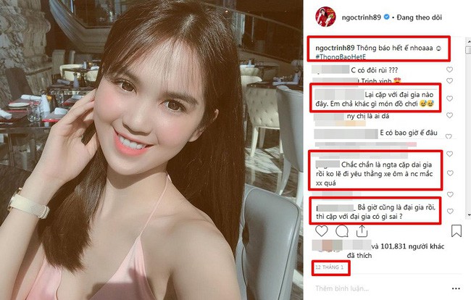Like the comment 'Bả giờ cũng là đại gia rồi'
The width and height of the screenshot is (471, 300).
click(450, 211)
